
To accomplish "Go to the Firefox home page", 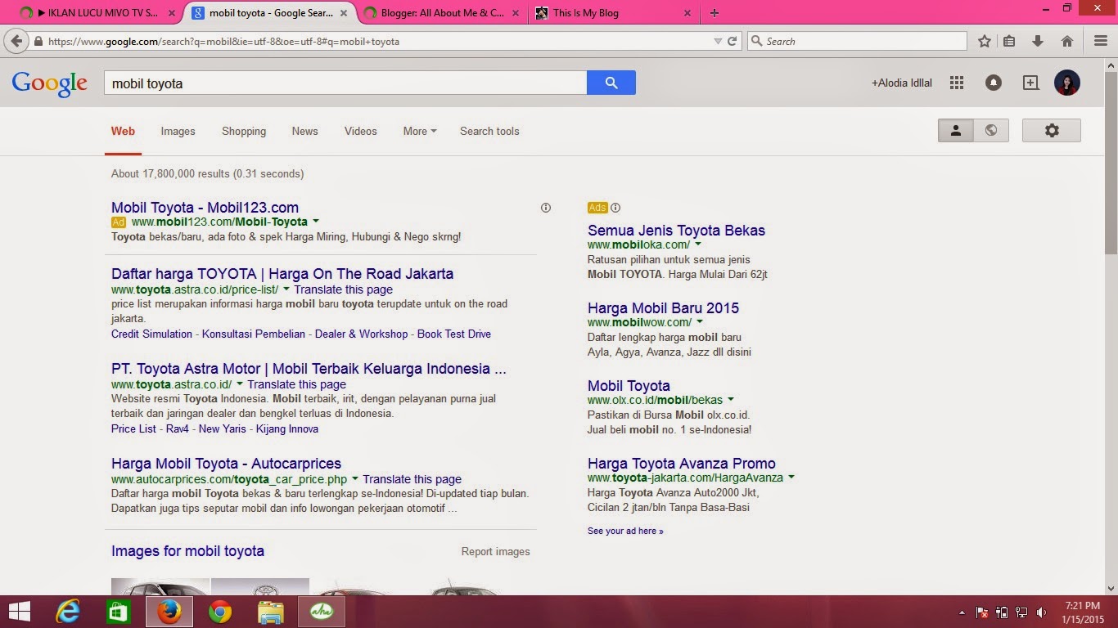I will click(1066, 41).
